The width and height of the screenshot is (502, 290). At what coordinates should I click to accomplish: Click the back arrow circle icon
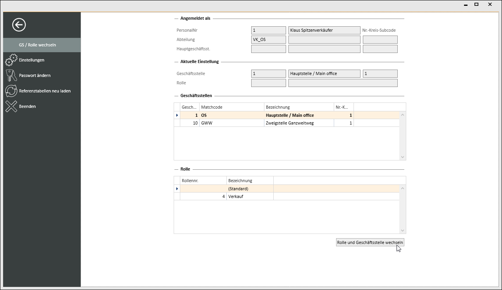(x=19, y=25)
